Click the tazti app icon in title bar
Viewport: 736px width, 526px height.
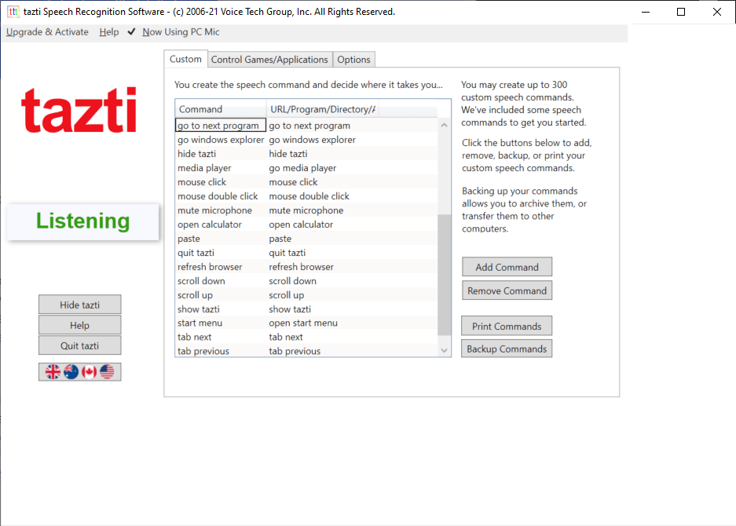(13, 12)
